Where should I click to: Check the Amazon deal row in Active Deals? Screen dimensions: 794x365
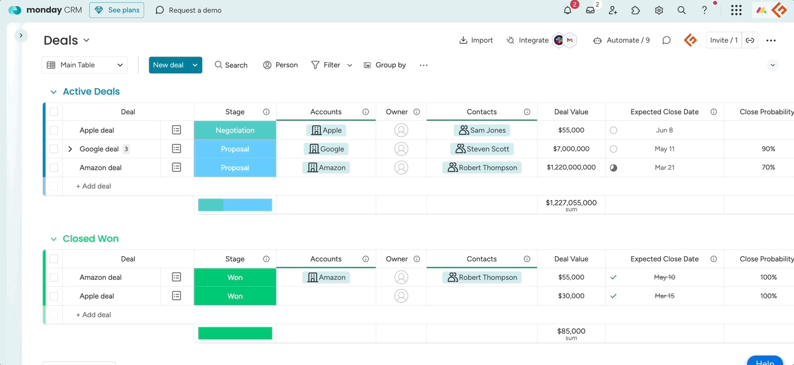point(54,168)
